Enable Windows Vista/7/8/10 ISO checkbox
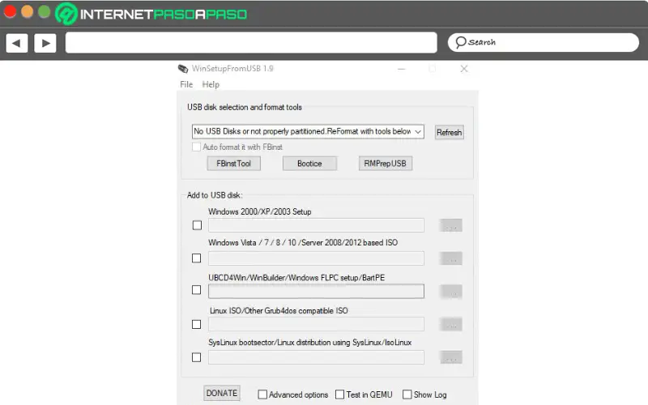This screenshot has width=648, height=405. pyautogui.click(x=197, y=258)
